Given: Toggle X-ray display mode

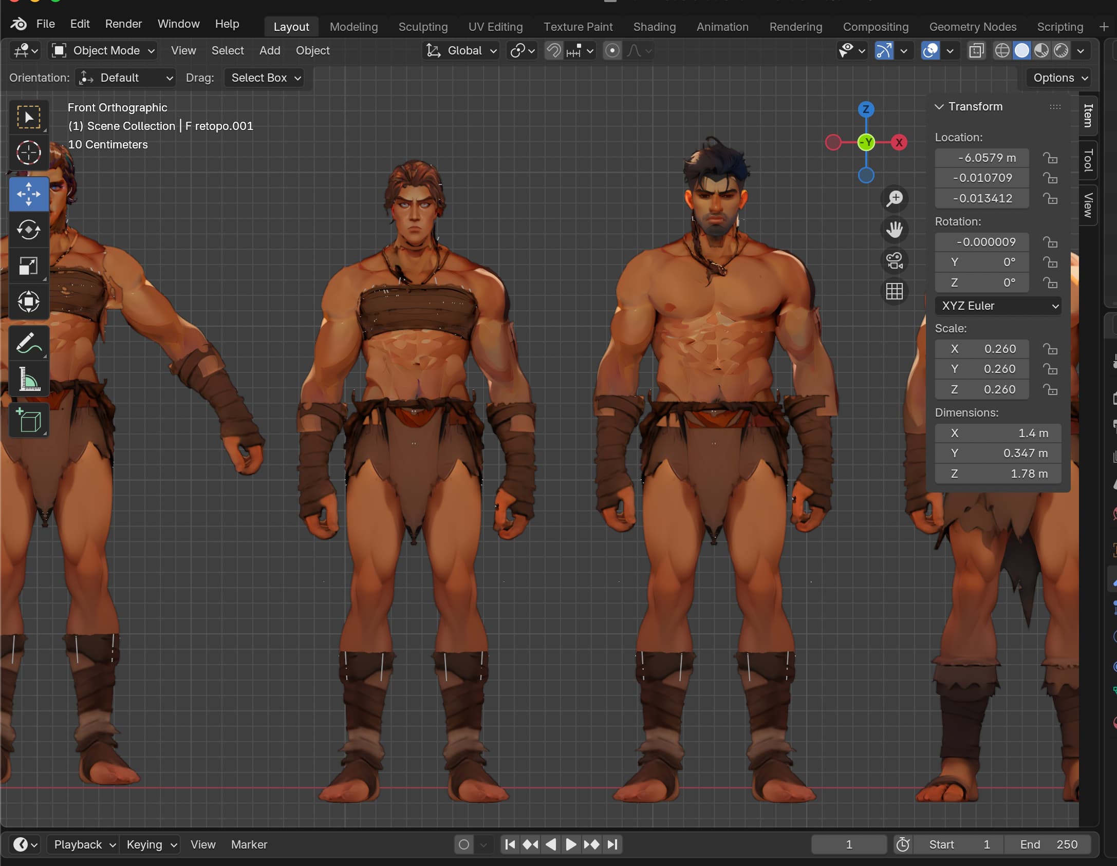Looking at the screenshot, I should pos(976,51).
